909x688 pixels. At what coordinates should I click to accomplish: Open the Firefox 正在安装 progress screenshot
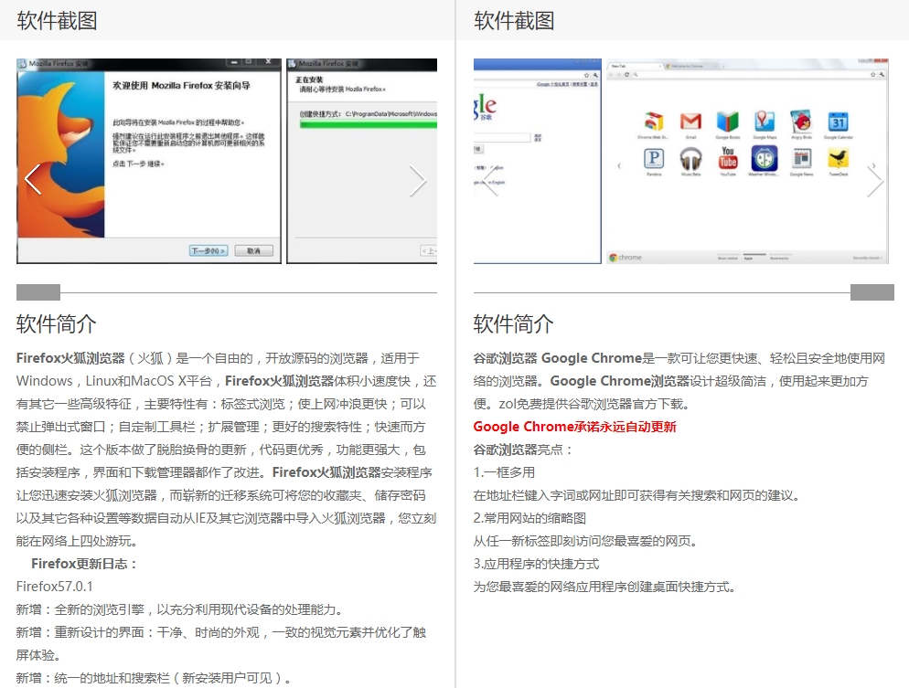(x=362, y=161)
